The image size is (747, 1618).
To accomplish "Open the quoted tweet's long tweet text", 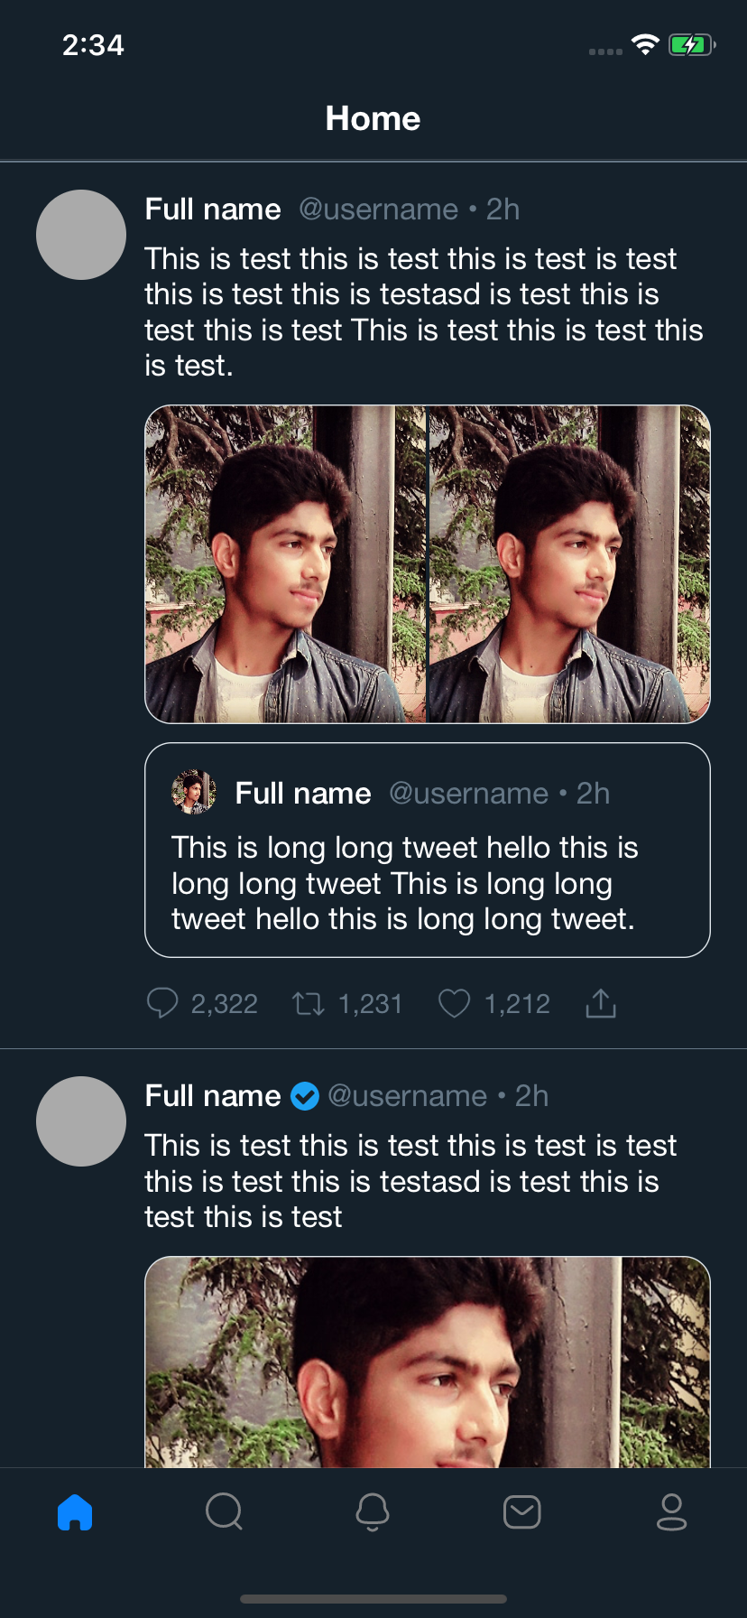I will click(403, 883).
